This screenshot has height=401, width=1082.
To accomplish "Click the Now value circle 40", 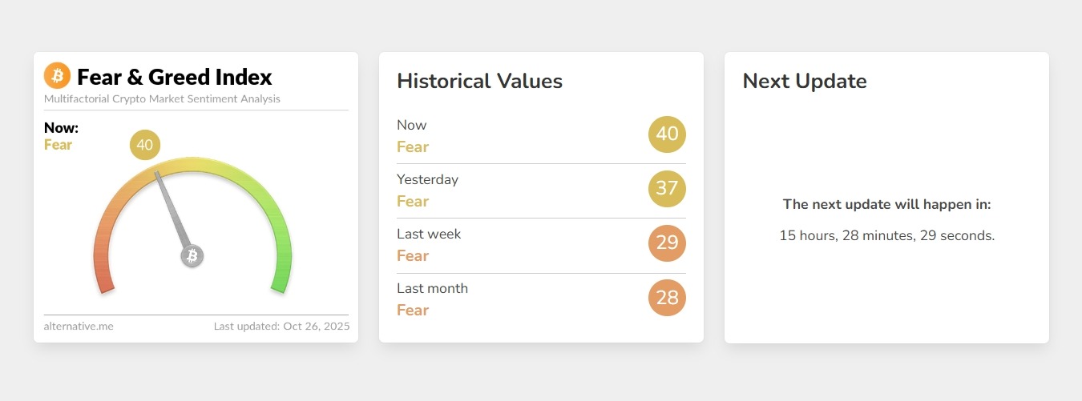I will (x=667, y=134).
